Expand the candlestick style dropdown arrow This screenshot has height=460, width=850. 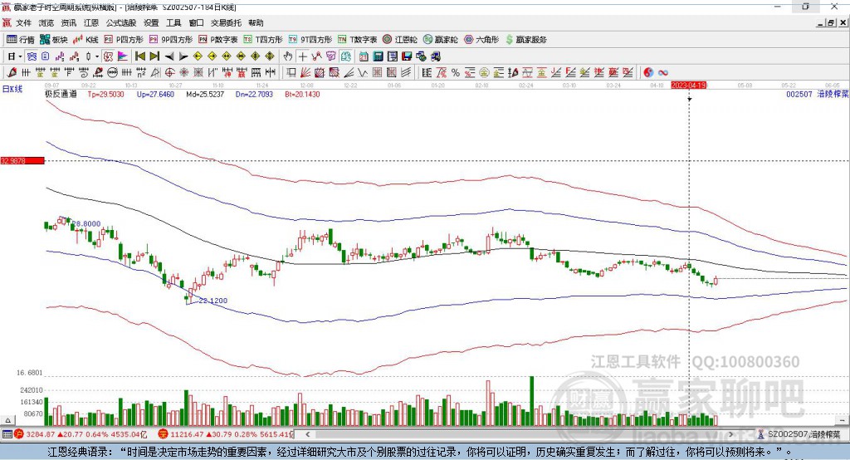[x=97, y=56]
